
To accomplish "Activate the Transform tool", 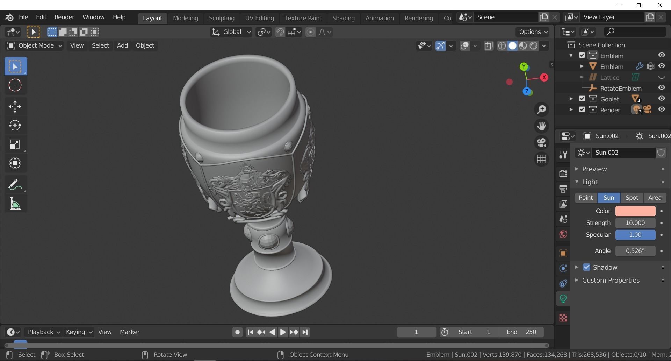I will point(15,163).
